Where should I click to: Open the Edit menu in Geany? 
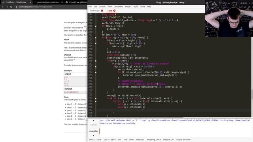[x=95, y=7]
